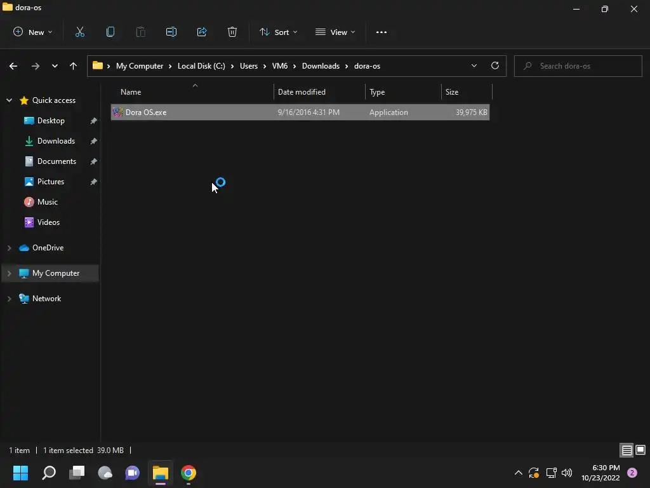Collapse the Quick access tree

pos(9,100)
